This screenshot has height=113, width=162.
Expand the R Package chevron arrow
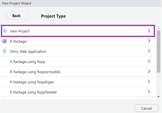point(149,41)
